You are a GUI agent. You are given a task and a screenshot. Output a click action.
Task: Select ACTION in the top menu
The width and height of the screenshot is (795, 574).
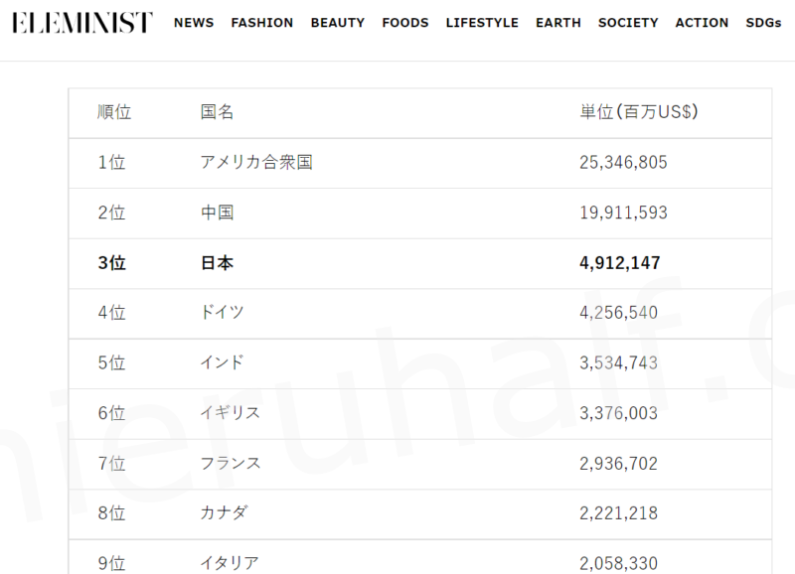(702, 23)
